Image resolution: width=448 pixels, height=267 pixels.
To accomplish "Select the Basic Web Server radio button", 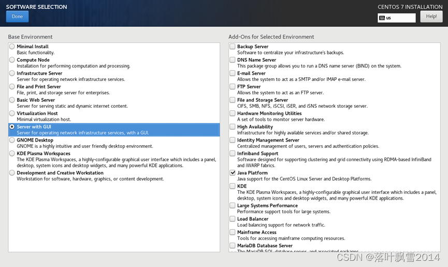I will (x=12, y=100).
